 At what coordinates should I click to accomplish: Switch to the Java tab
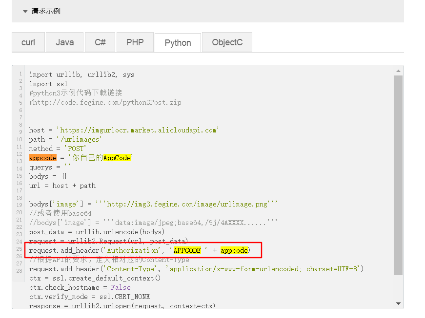click(65, 42)
